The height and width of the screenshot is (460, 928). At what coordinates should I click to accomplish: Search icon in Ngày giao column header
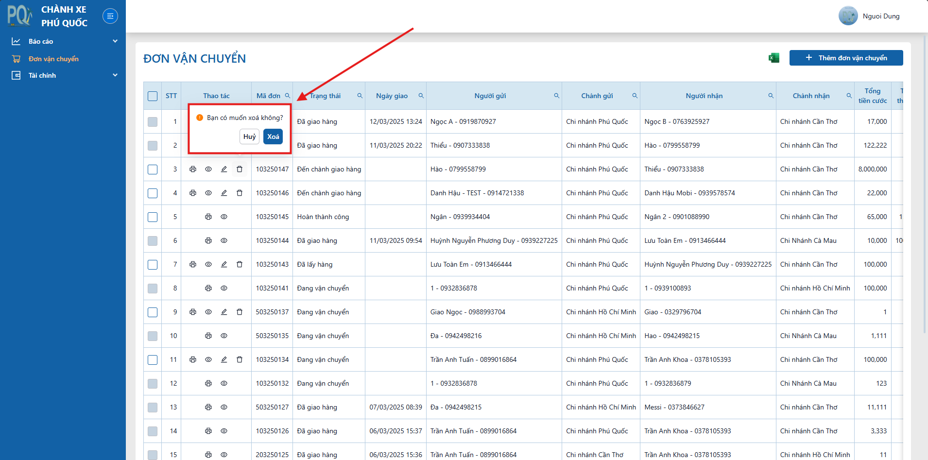[x=421, y=96]
